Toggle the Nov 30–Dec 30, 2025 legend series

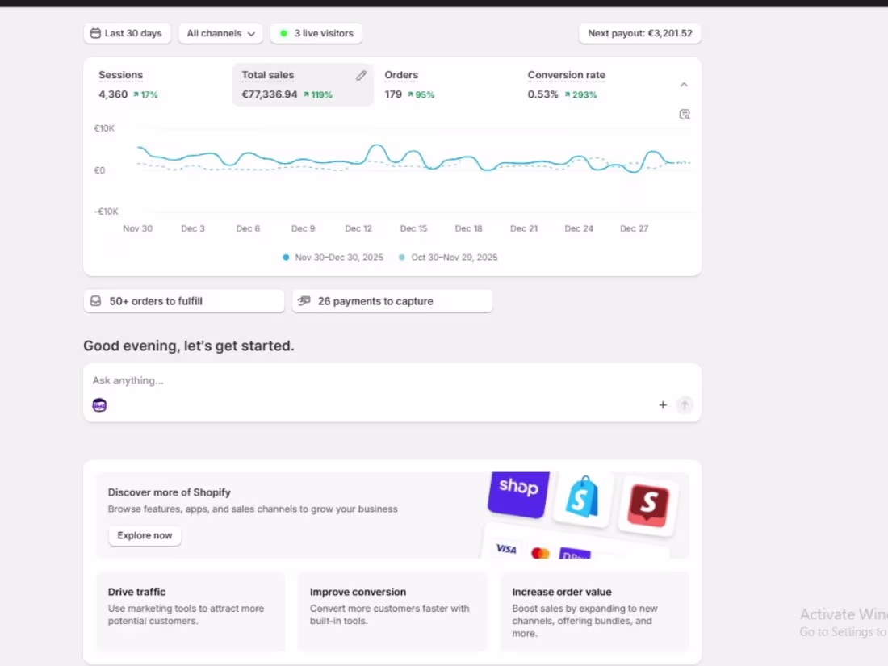click(333, 257)
